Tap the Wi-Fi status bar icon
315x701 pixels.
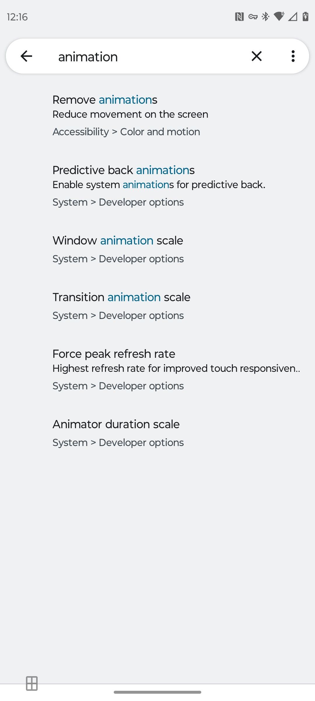[x=279, y=17]
